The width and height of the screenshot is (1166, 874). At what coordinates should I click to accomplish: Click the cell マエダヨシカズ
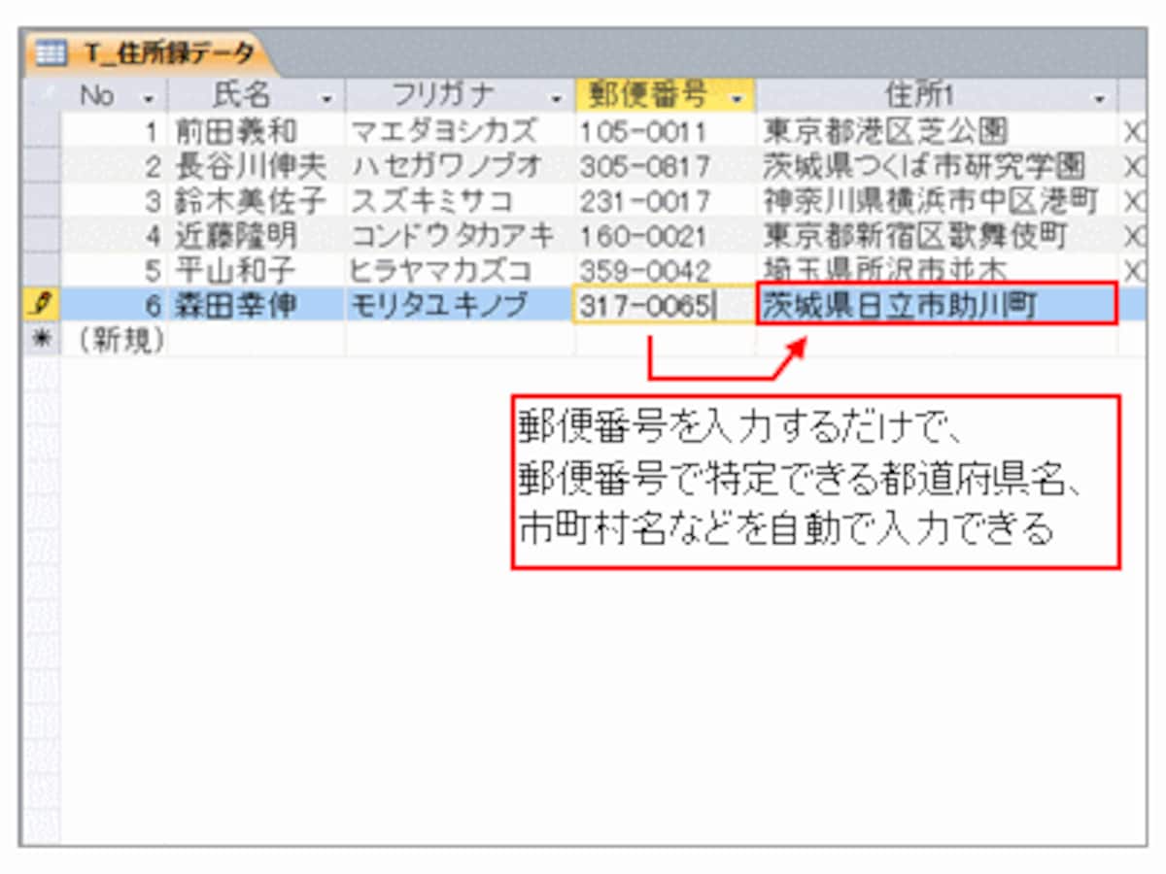click(x=460, y=131)
